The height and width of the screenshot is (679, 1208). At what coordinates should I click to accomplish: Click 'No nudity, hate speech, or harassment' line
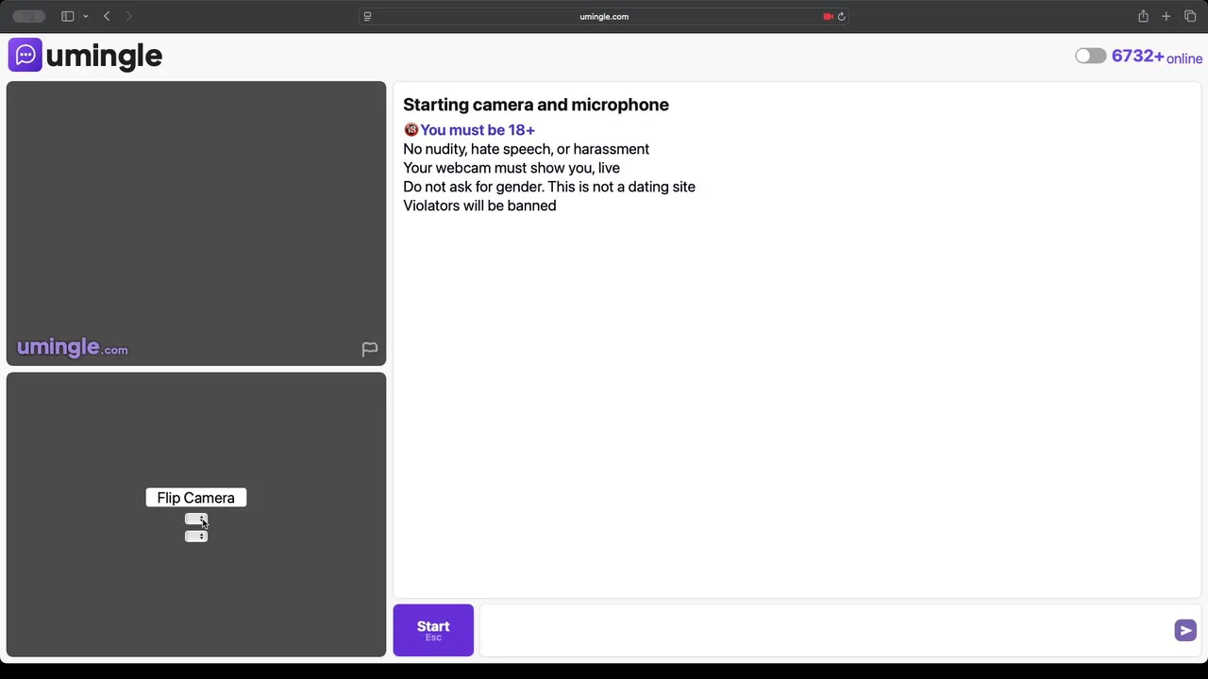526,149
